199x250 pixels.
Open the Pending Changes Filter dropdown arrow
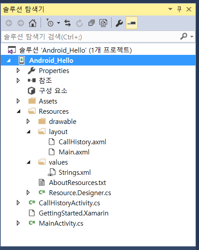(x=59, y=23)
